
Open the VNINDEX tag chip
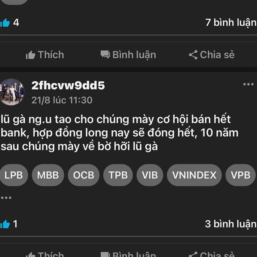pyautogui.click(x=194, y=175)
